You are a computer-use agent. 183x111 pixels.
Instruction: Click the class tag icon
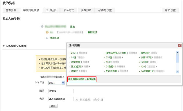47,32
